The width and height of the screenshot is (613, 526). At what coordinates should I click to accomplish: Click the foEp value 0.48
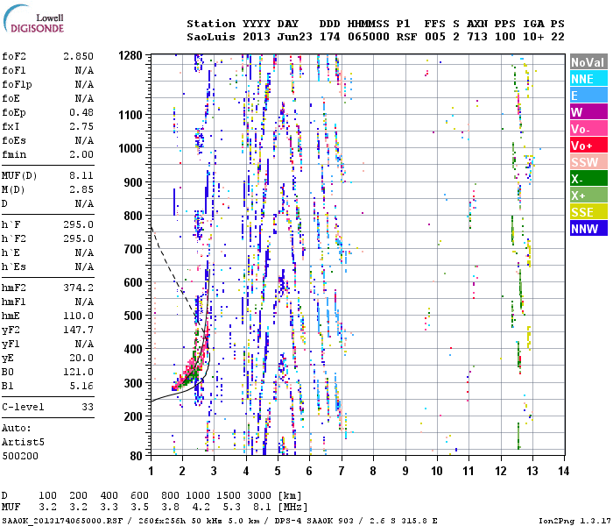[81, 112]
